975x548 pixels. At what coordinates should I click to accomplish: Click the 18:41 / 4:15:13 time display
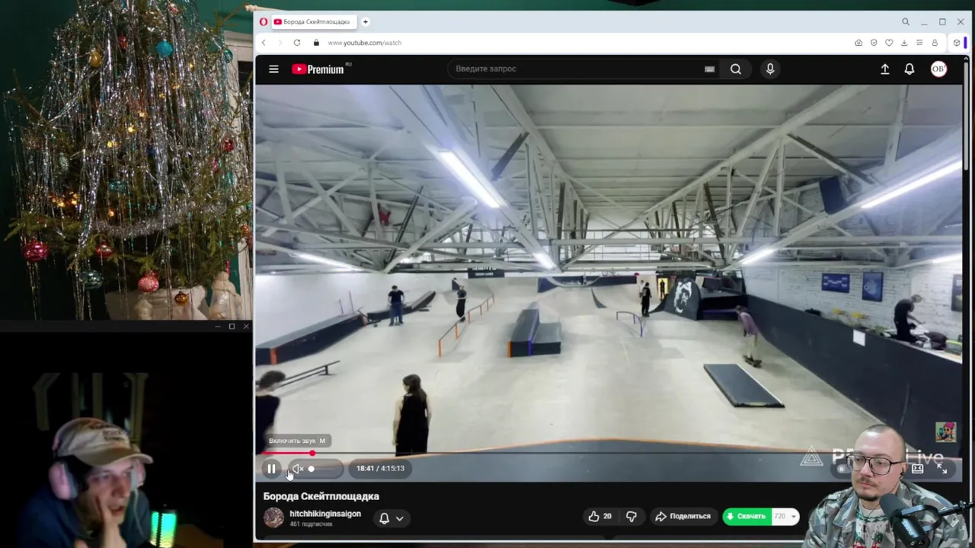click(380, 469)
